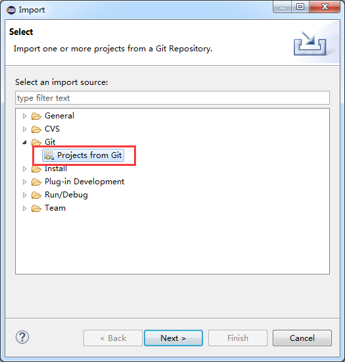Click the CVS folder icon

[x=36, y=129]
